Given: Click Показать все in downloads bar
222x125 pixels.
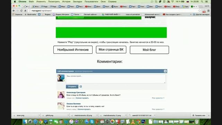Looking at the screenshot, I should [198, 115].
